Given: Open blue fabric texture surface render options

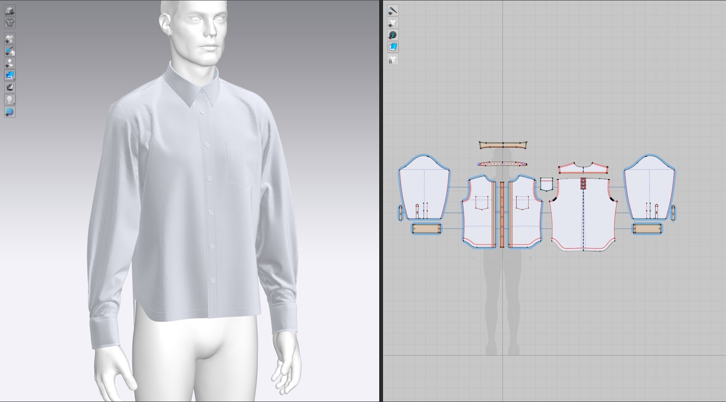Looking at the screenshot, I should coord(10,75).
